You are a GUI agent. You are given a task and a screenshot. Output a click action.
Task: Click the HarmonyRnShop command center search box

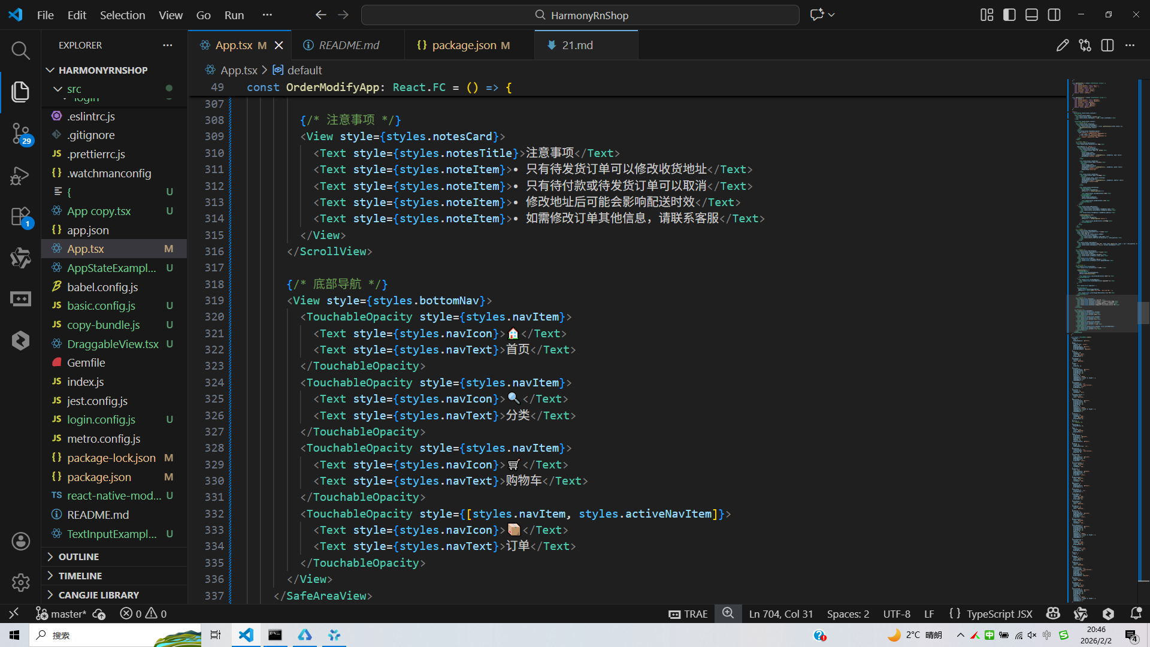[x=580, y=15]
